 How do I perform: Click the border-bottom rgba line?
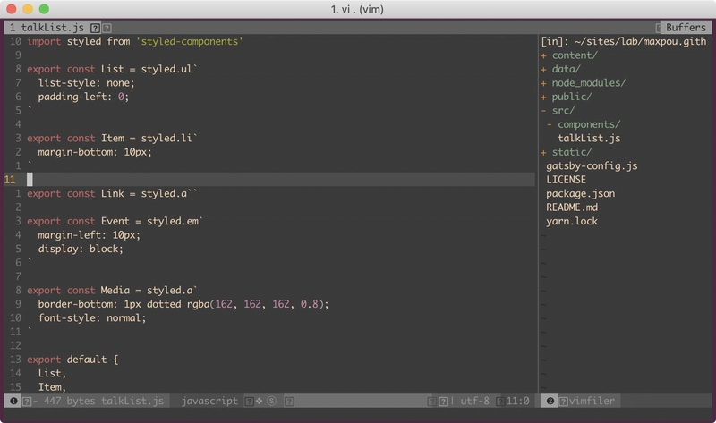tap(183, 304)
